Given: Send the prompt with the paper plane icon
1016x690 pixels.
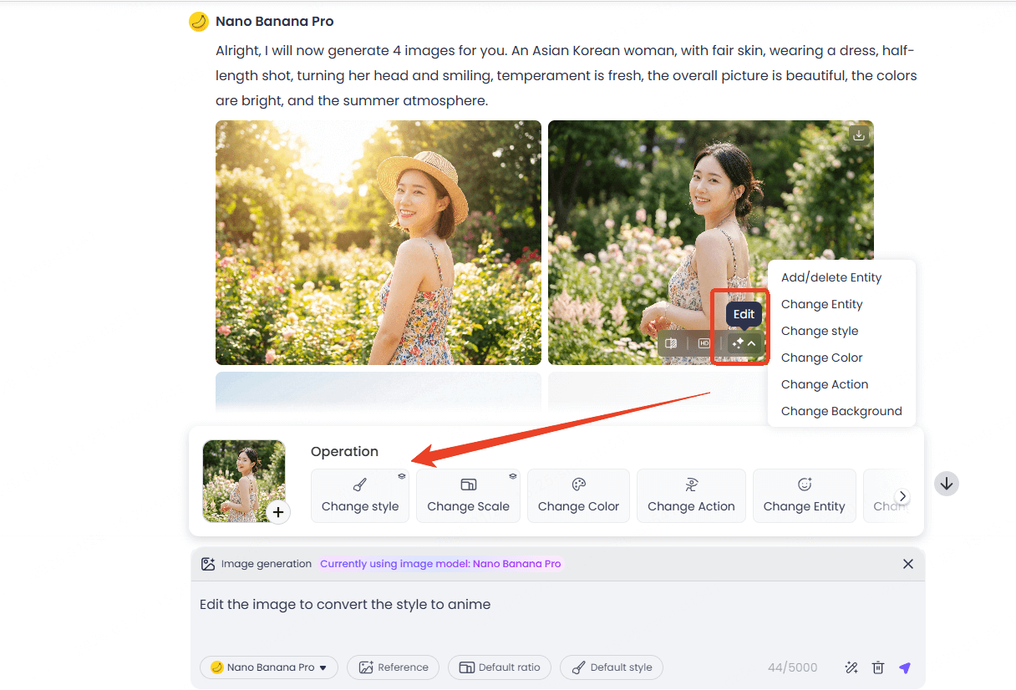Looking at the screenshot, I should pyautogui.click(x=905, y=667).
